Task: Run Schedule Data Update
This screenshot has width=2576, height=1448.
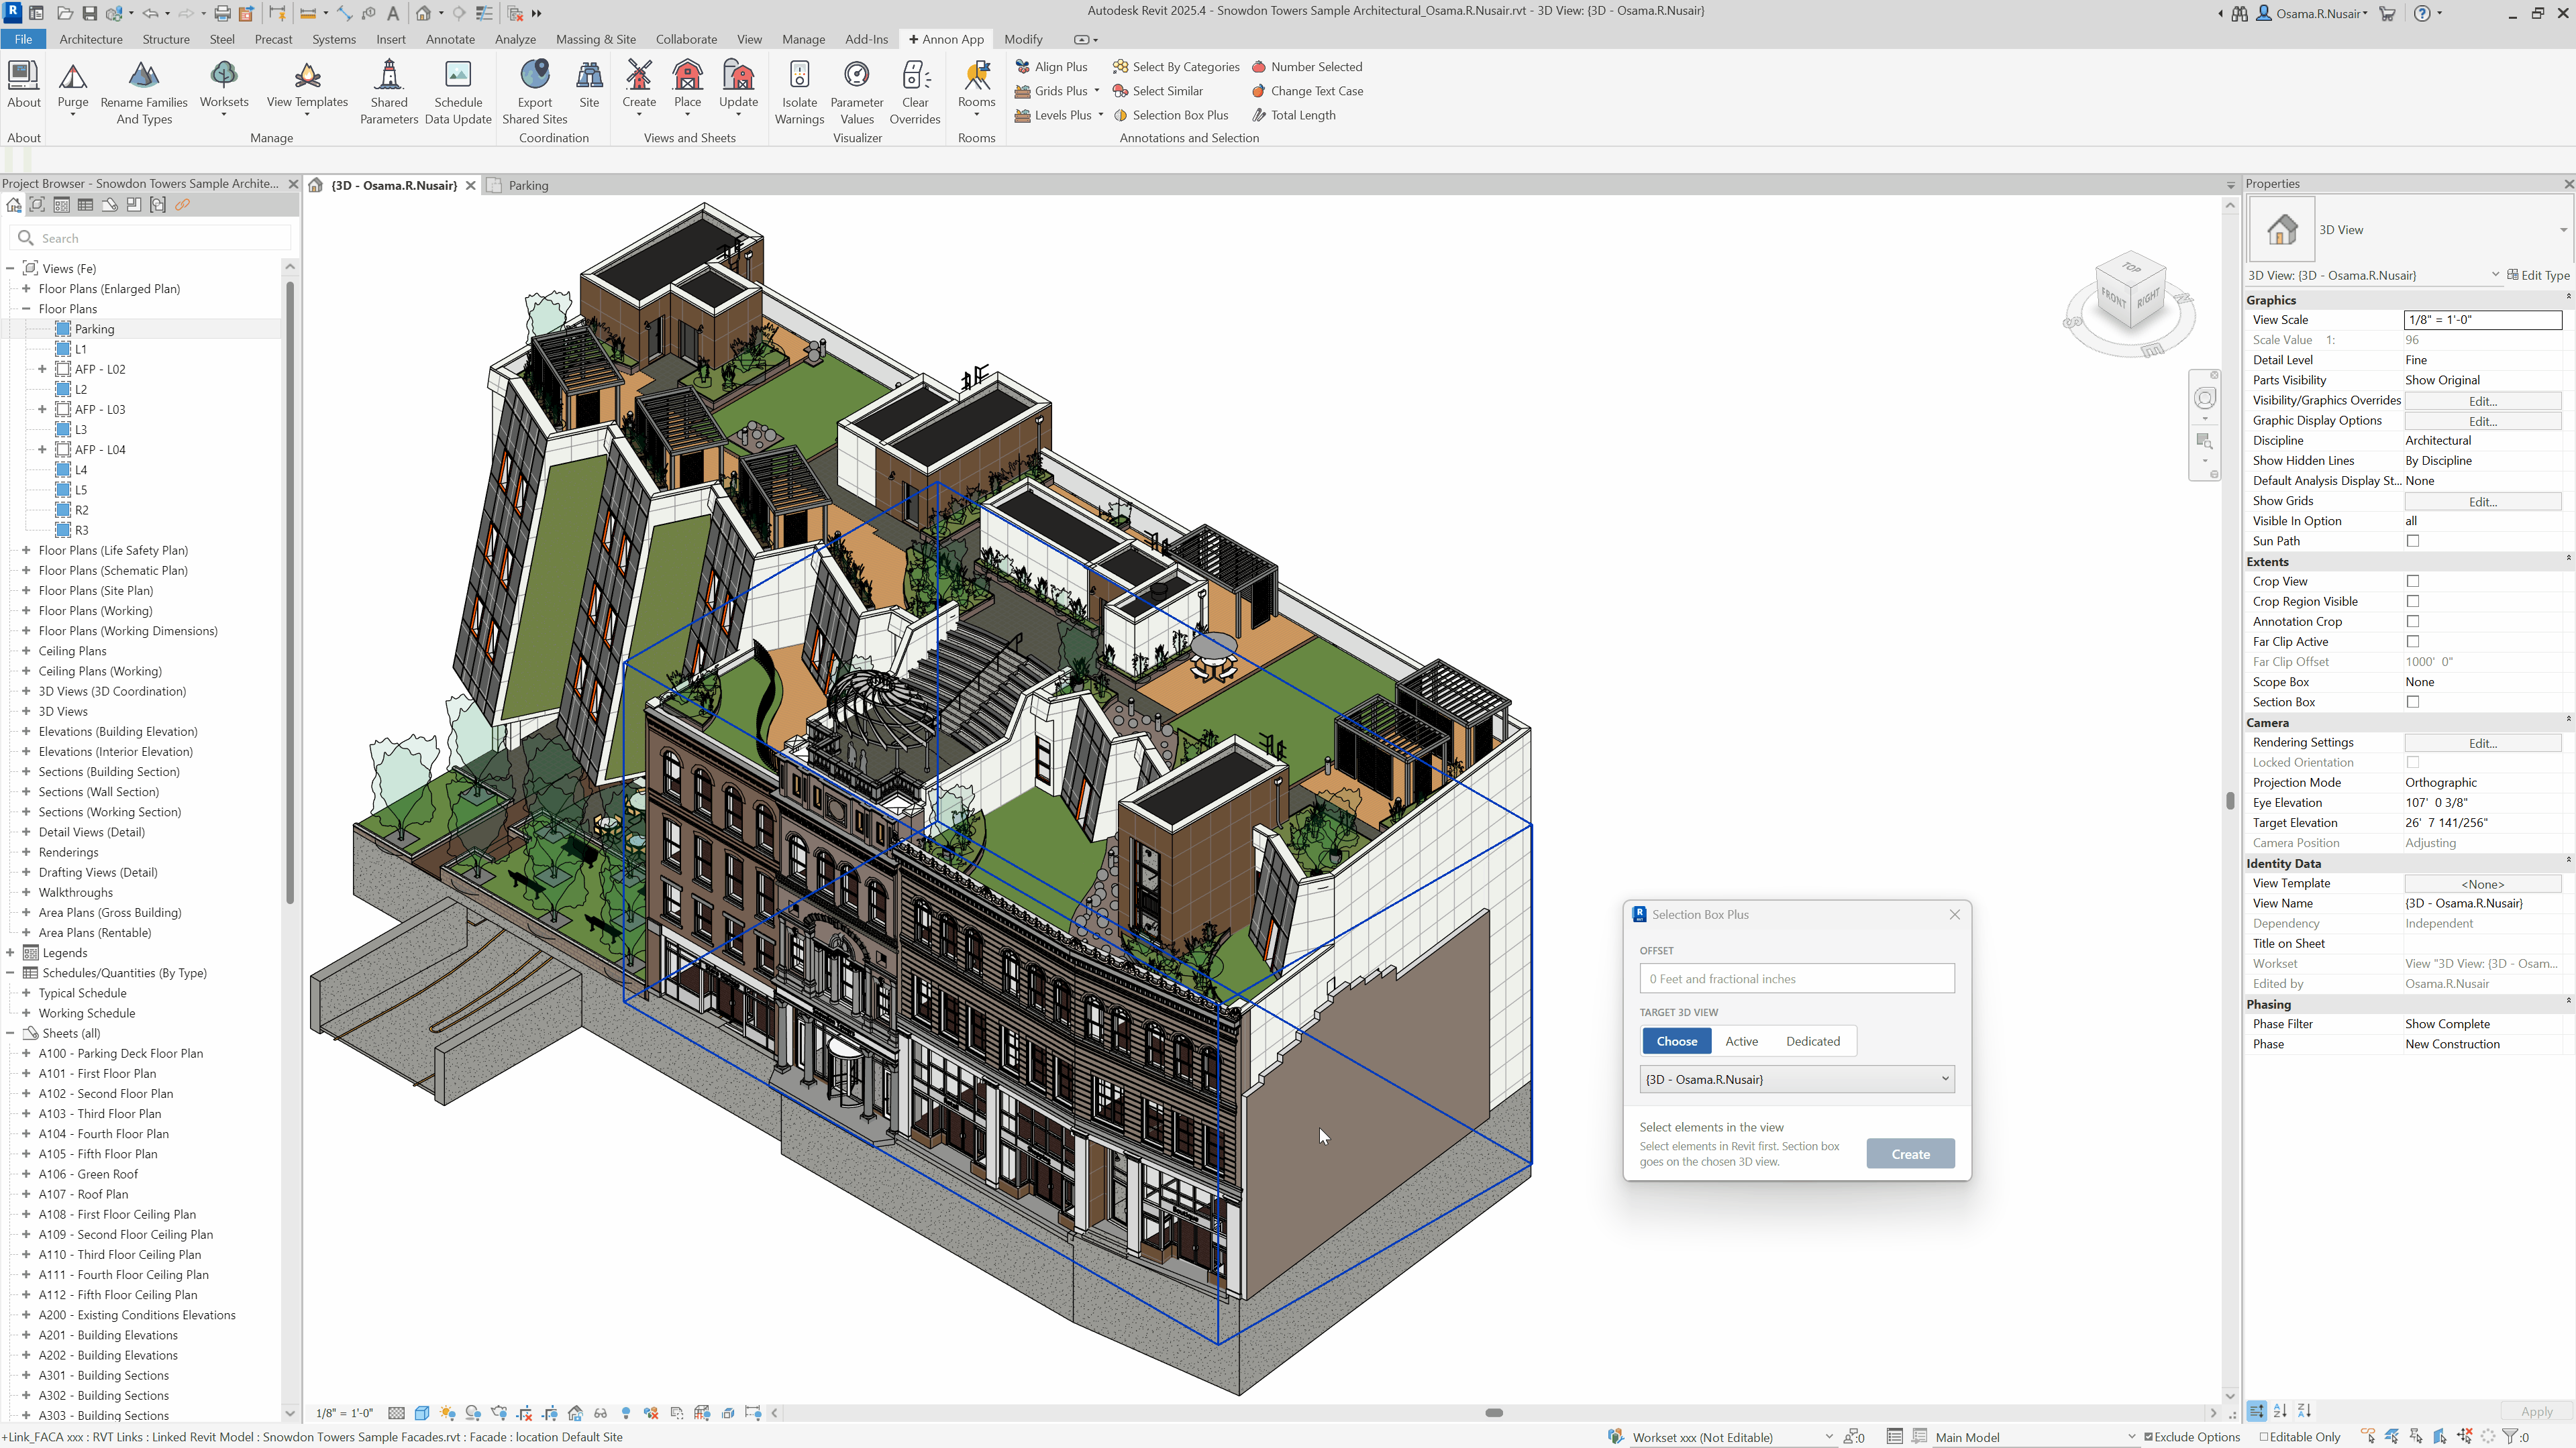Action: tap(458, 92)
